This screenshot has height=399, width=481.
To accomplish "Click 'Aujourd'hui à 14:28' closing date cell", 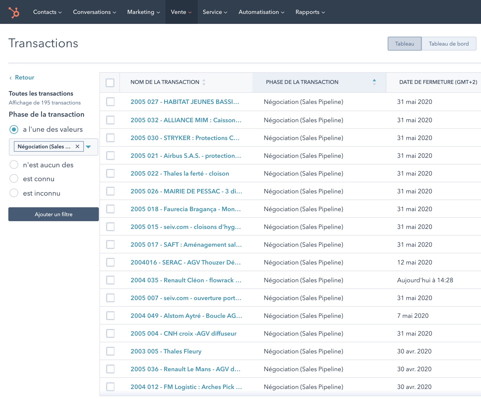I will [x=425, y=280].
